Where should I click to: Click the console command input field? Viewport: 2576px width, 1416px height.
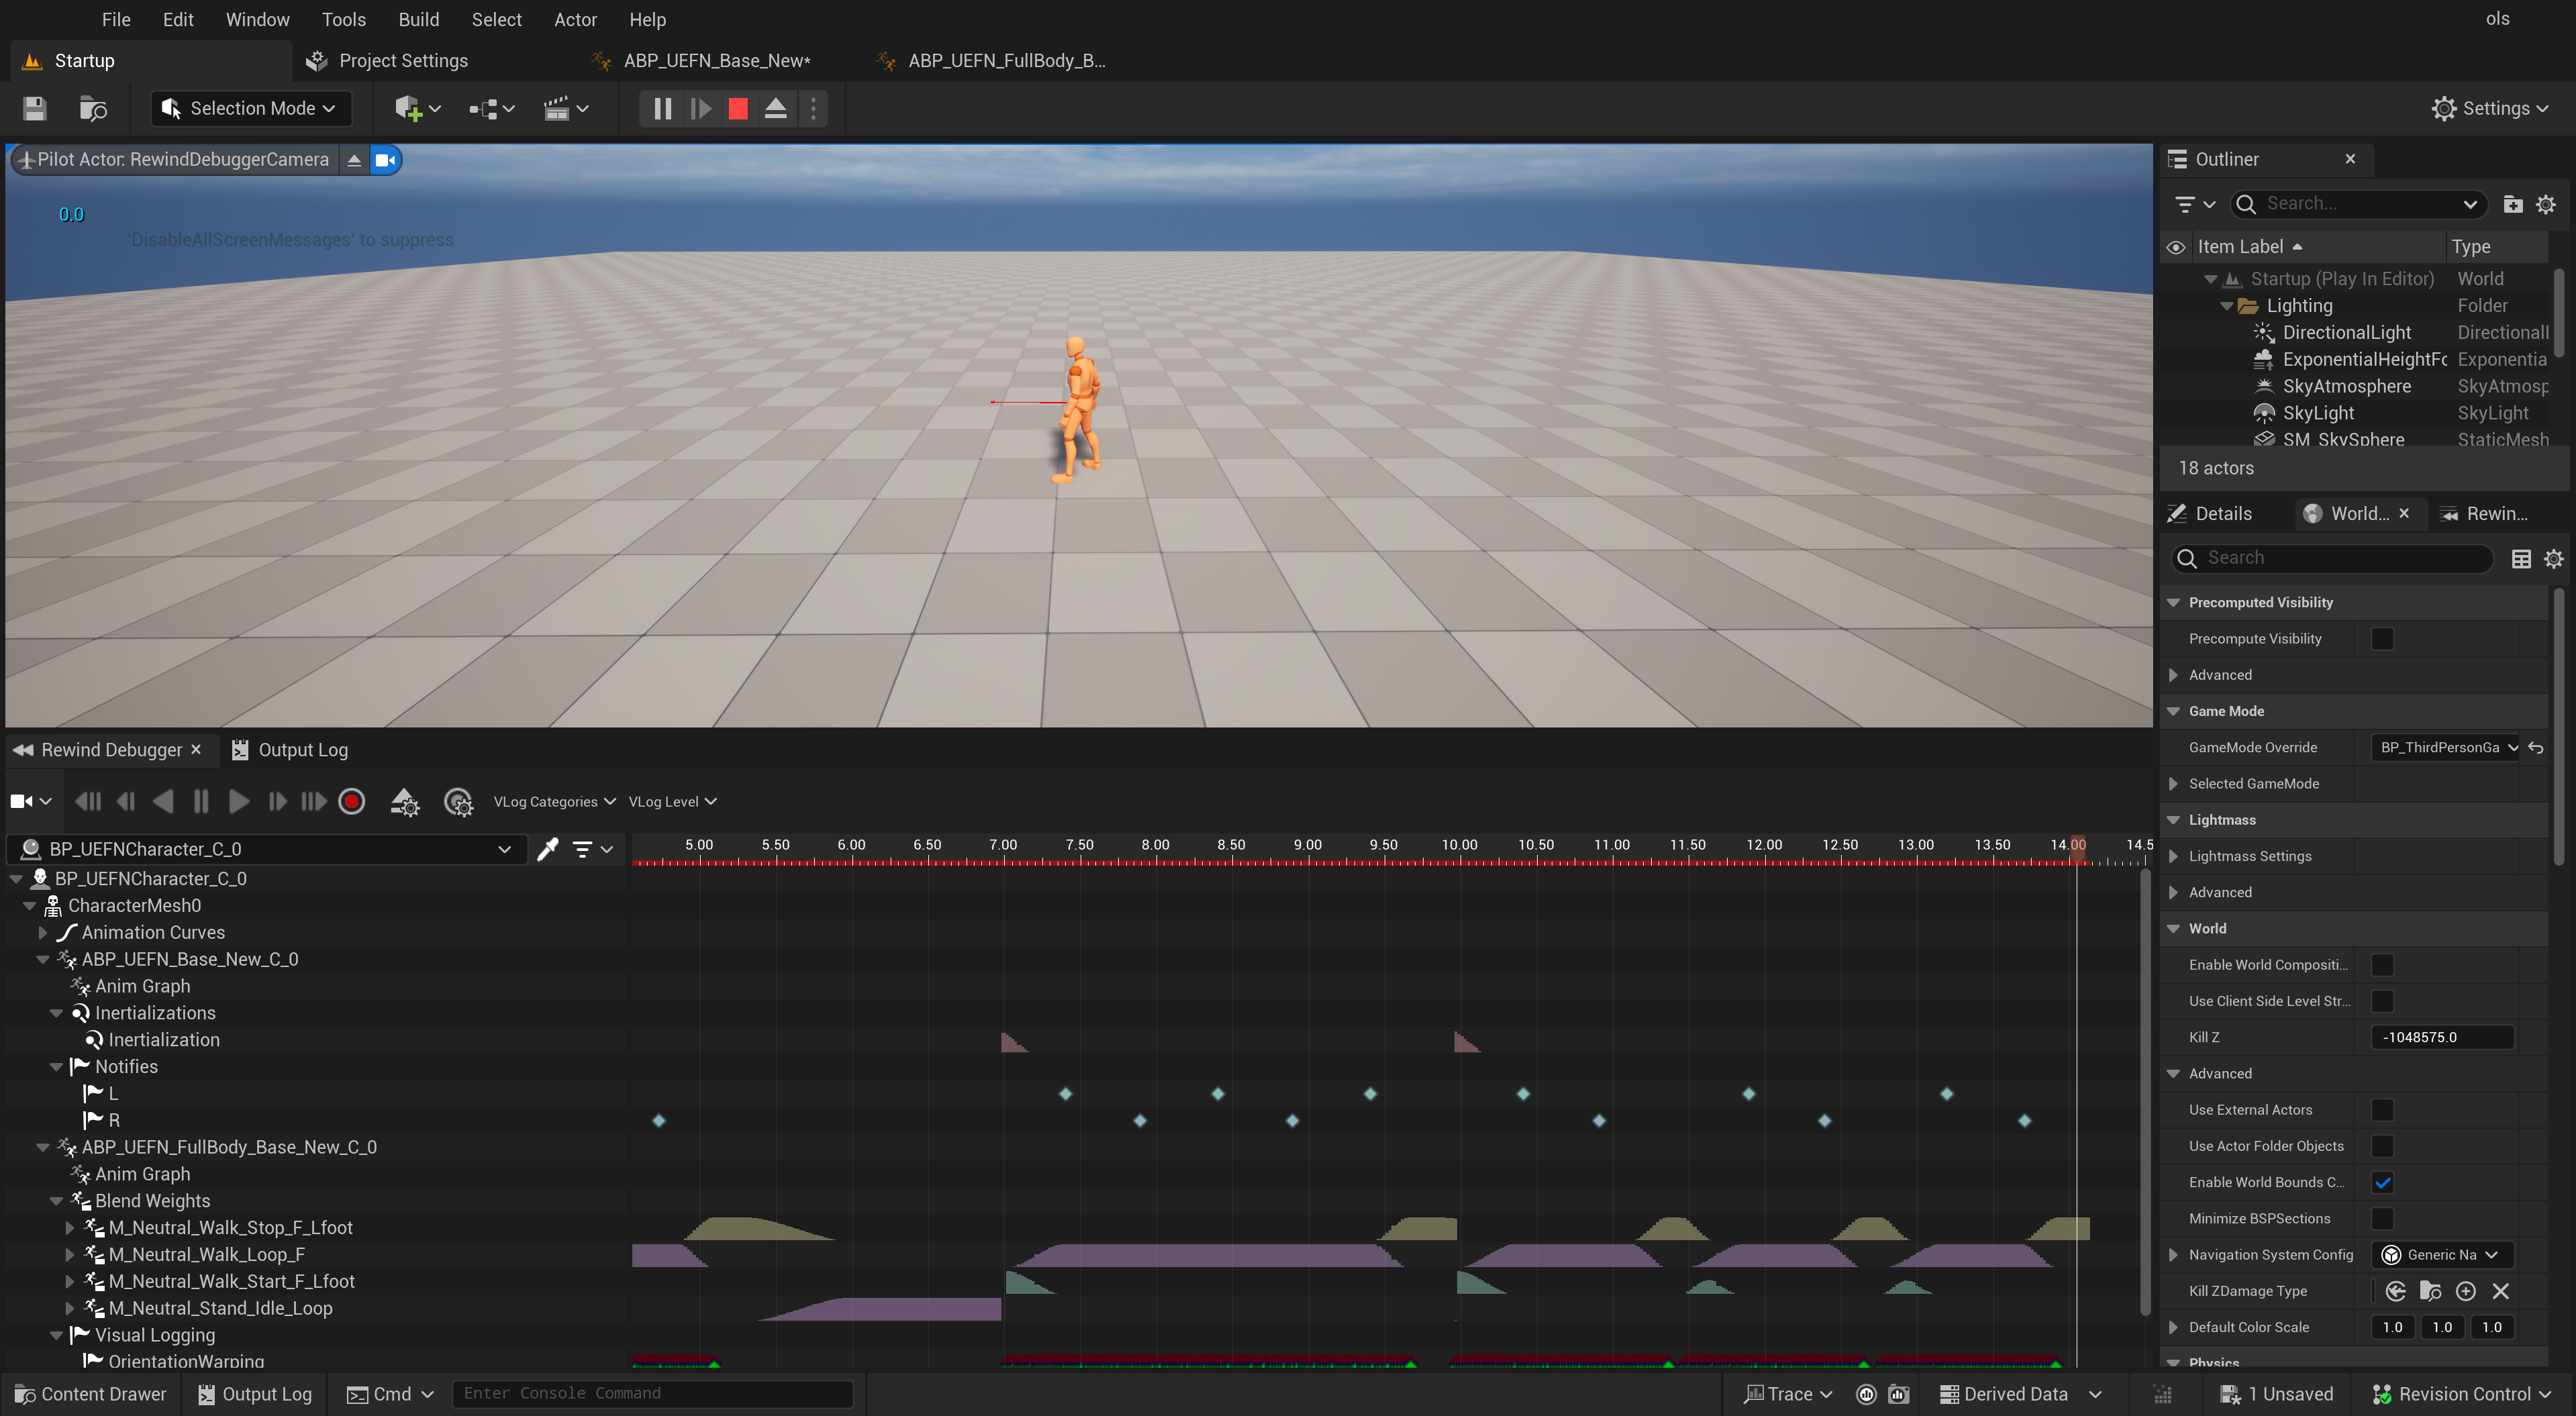point(651,1394)
